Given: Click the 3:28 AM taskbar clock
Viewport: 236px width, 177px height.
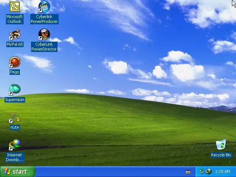Looking at the screenshot, I should 222,171.
